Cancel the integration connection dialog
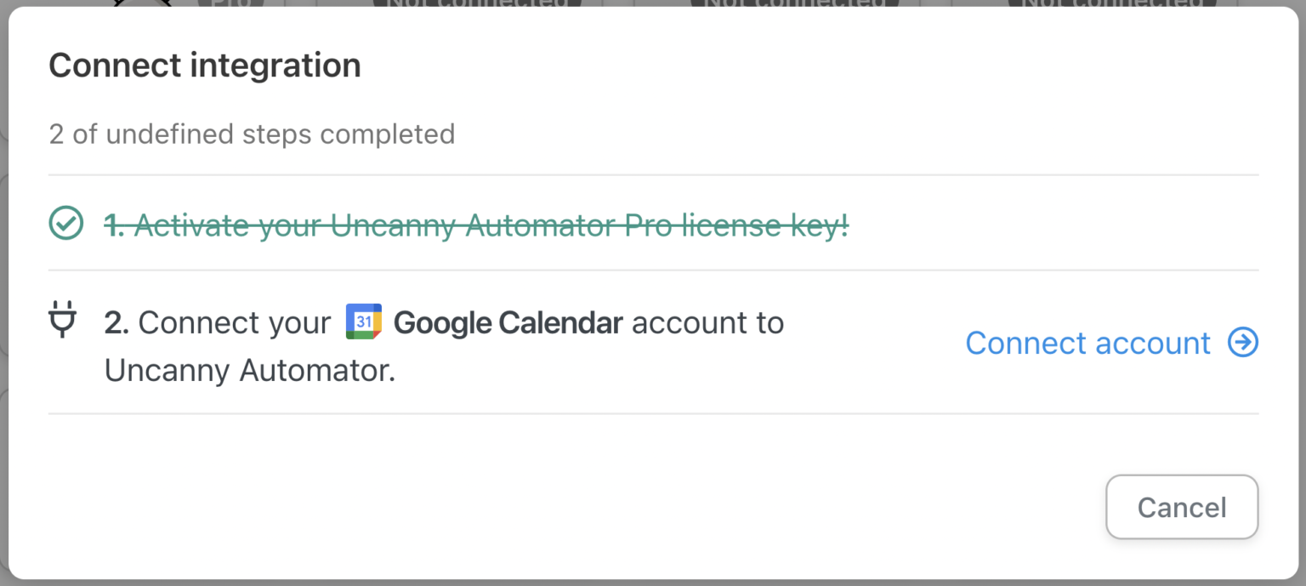 (1181, 507)
